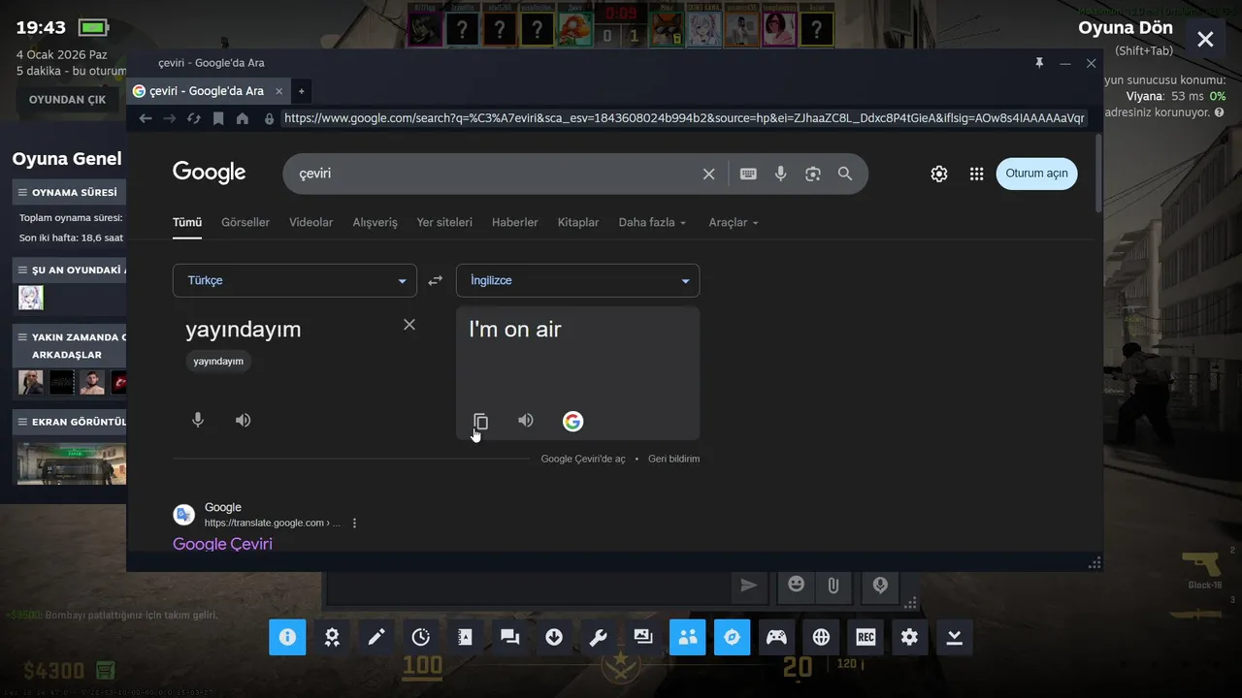Open playtime clock icon in overlay toolbar
Viewport: 1242px width, 698px height.
421,637
